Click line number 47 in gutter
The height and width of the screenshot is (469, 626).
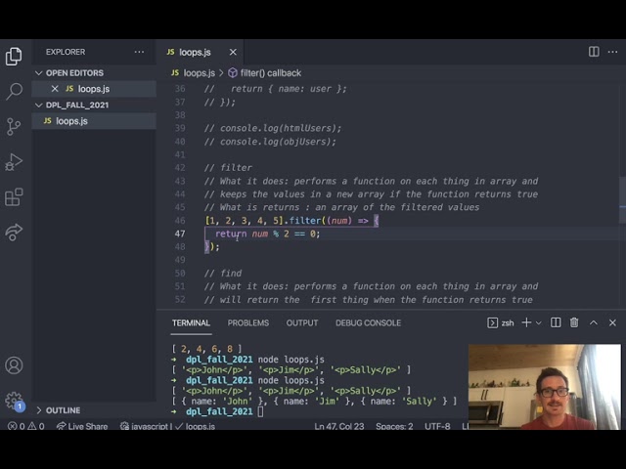180,234
